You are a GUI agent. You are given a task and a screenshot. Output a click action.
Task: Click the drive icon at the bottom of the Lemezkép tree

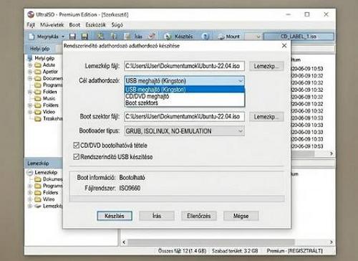(38, 206)
